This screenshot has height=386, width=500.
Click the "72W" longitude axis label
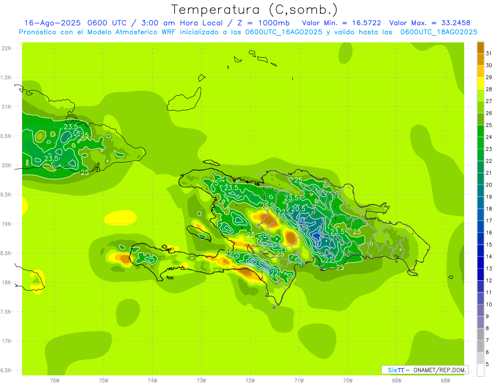(250, 380)
